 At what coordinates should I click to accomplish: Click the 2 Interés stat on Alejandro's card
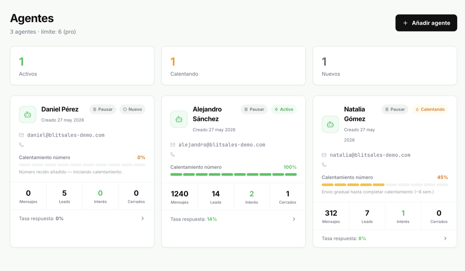(252, 197)
